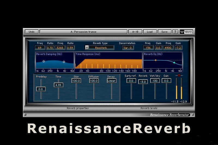
Task: Open the preset name bar 'A: Percussion trance'
Action: [x=83, y=32]
